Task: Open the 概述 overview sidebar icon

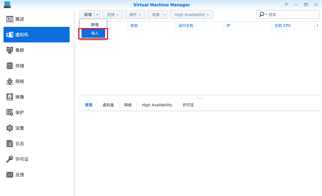Action: point(10,19)
